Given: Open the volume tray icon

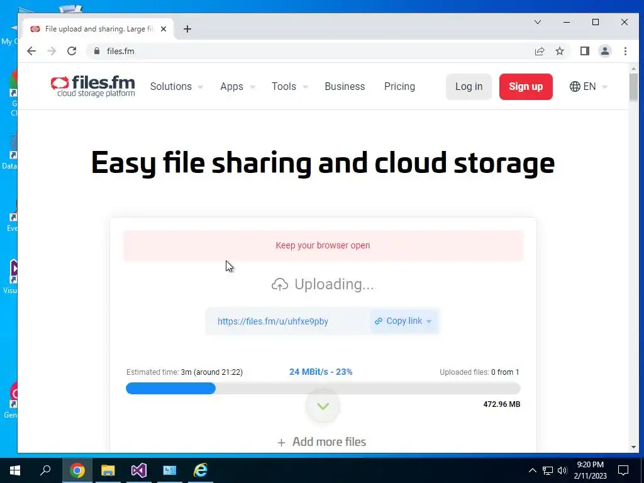Looking at the screenshot, I should (x=562, y=470).
